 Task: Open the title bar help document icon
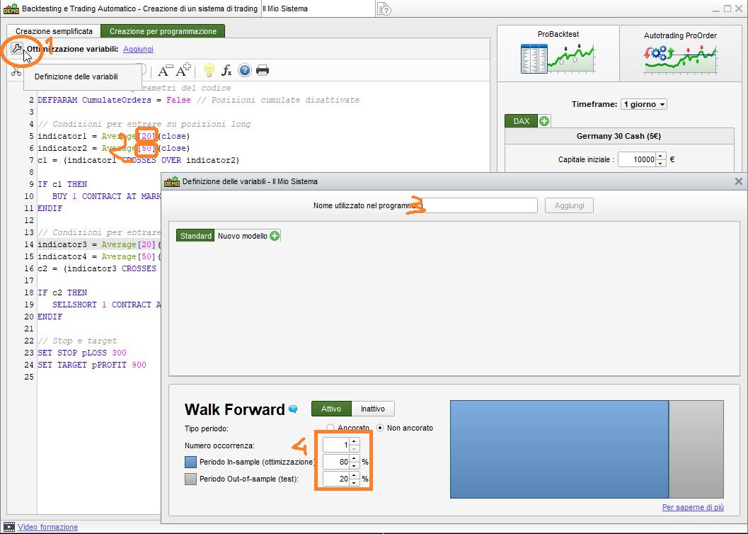tap(384, 8)
